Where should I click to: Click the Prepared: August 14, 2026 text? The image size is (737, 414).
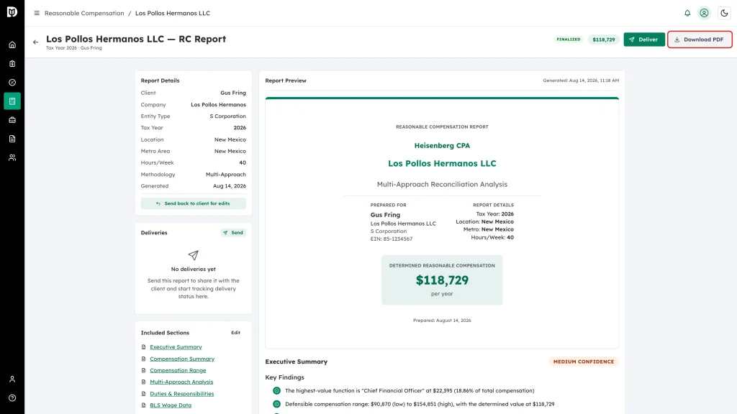click(x=442, y=321)
